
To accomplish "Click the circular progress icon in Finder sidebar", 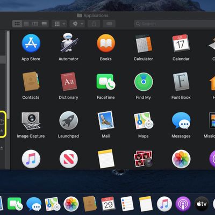I will click(x=2, y=122).
